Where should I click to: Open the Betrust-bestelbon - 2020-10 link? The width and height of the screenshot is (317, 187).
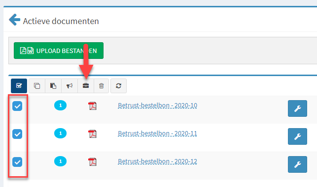tap(157, 106)
